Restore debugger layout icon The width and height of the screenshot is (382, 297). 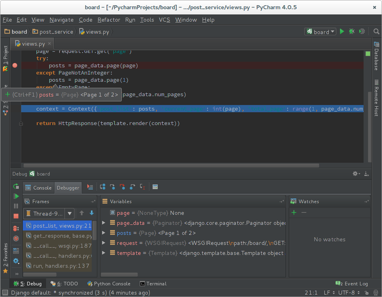pos(16,251)
